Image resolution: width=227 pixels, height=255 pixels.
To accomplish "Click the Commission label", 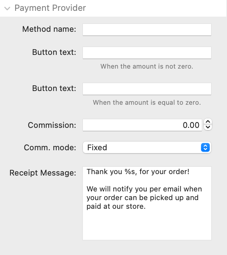I will [x=52, y=125].
